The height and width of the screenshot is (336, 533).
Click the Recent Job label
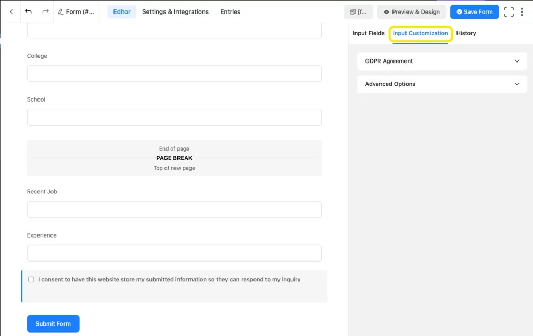[x=42, y=192]
